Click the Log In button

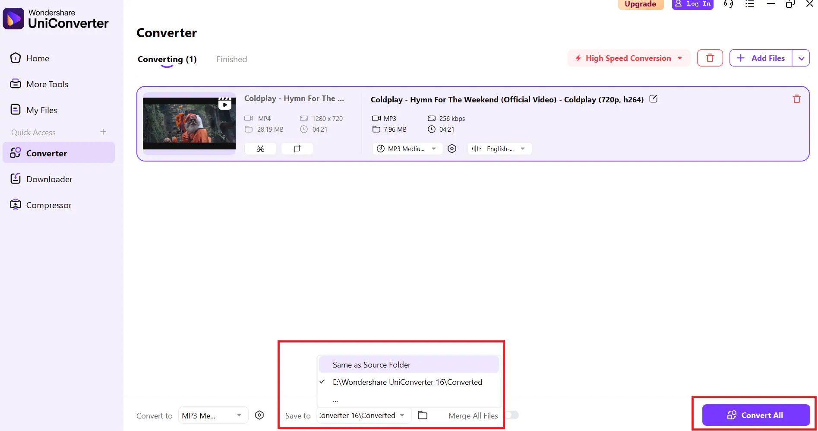click(x=692, y=4)
